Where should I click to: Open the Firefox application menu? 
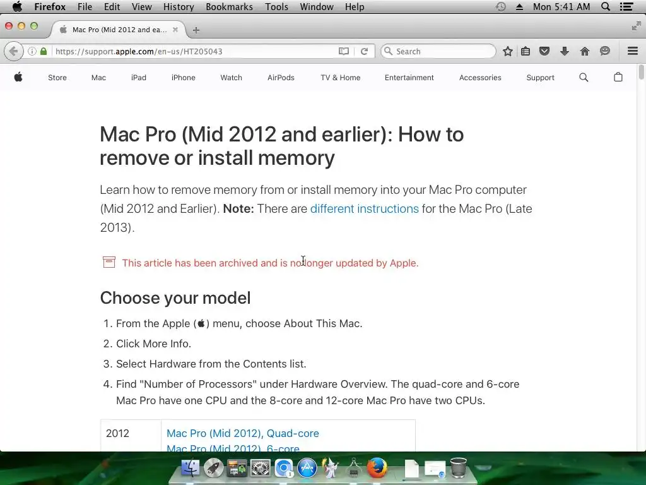click(50, 6)
